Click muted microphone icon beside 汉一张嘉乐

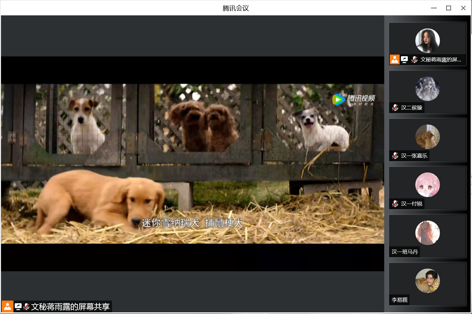(x=395, y=156)
